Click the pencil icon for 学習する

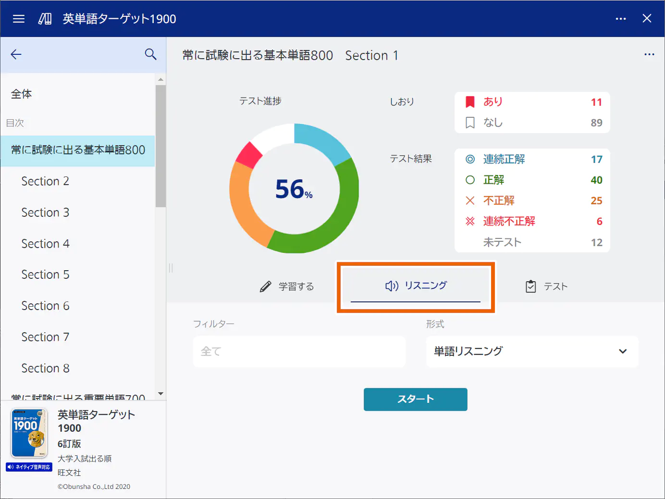click(x=265, y=287)
